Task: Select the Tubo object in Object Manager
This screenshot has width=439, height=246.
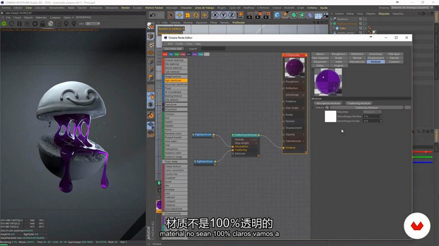Action: coord(343,28)
